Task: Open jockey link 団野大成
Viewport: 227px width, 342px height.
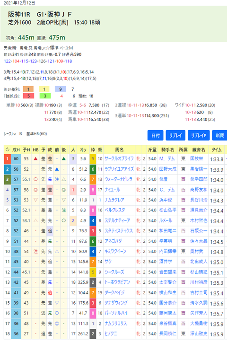Action: point(168,169)
